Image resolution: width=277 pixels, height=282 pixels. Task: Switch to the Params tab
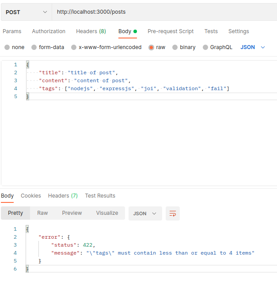coord(12,31)
